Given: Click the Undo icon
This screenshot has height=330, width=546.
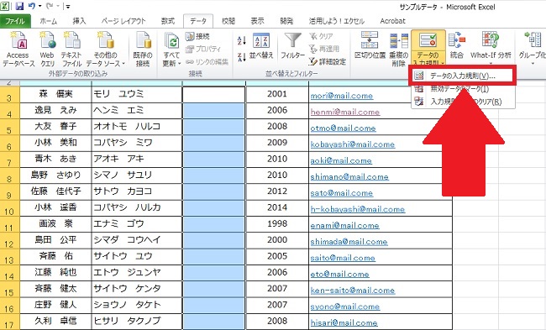Looking at the screenshot, I should 32,6.
